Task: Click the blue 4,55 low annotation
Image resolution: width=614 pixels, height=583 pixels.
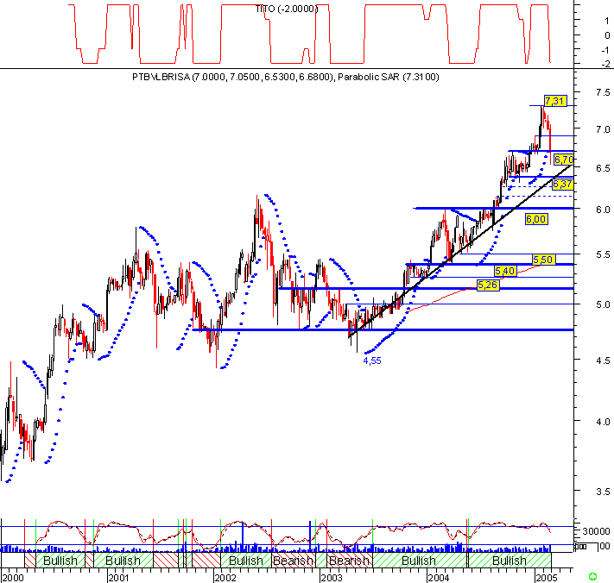Action: pyautogui.click(x=372, y=360)
